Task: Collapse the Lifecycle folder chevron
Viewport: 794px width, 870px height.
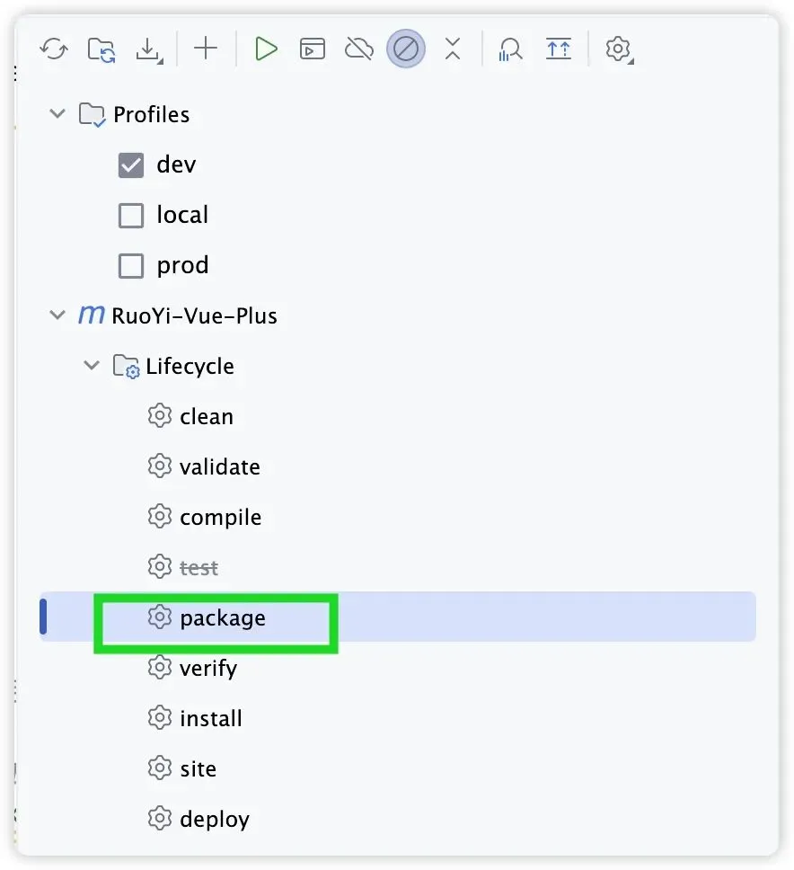Action: click(91, 367)
